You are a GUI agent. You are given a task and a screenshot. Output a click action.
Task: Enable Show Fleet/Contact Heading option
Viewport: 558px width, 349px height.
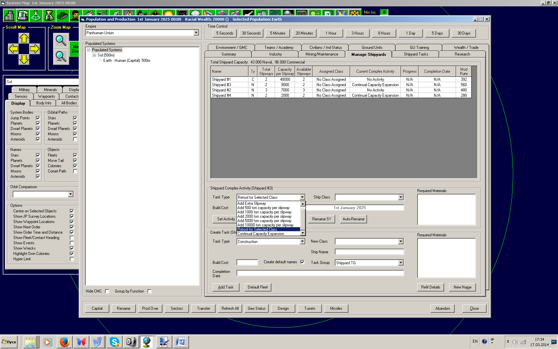tap(72, 238)
